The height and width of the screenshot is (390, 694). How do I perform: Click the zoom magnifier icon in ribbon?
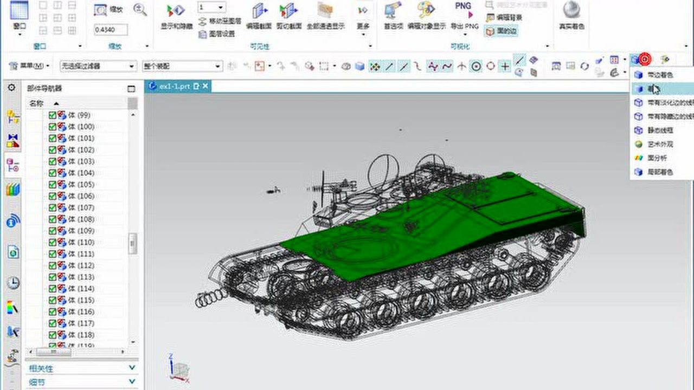[140, 10]
